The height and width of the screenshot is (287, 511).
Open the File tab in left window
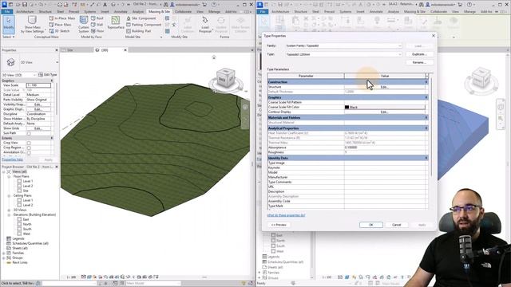[7, 11]
